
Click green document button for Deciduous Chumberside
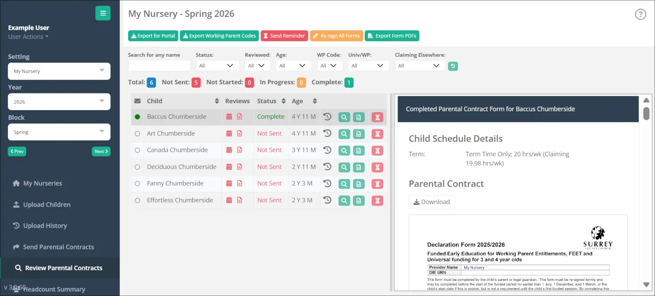click(x=359, y=167)
